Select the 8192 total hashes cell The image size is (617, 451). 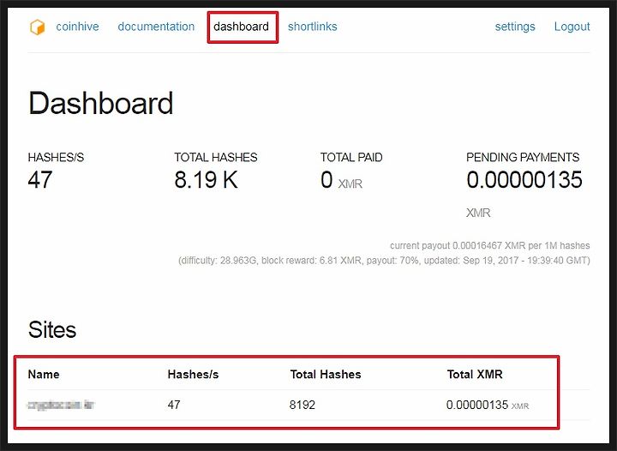(303, 405)
